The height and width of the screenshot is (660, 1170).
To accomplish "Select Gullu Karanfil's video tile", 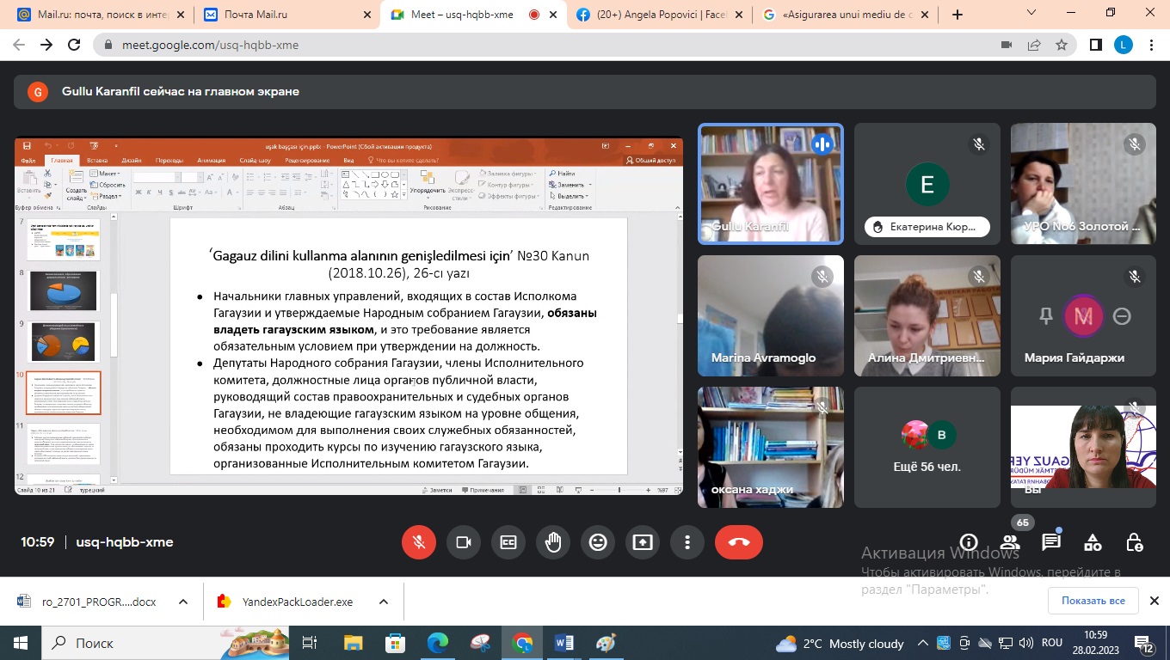I will [x=771, y=183].
